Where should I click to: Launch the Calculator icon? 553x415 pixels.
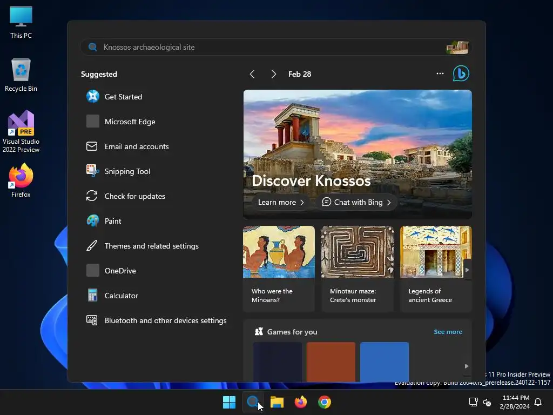[92, 295]
